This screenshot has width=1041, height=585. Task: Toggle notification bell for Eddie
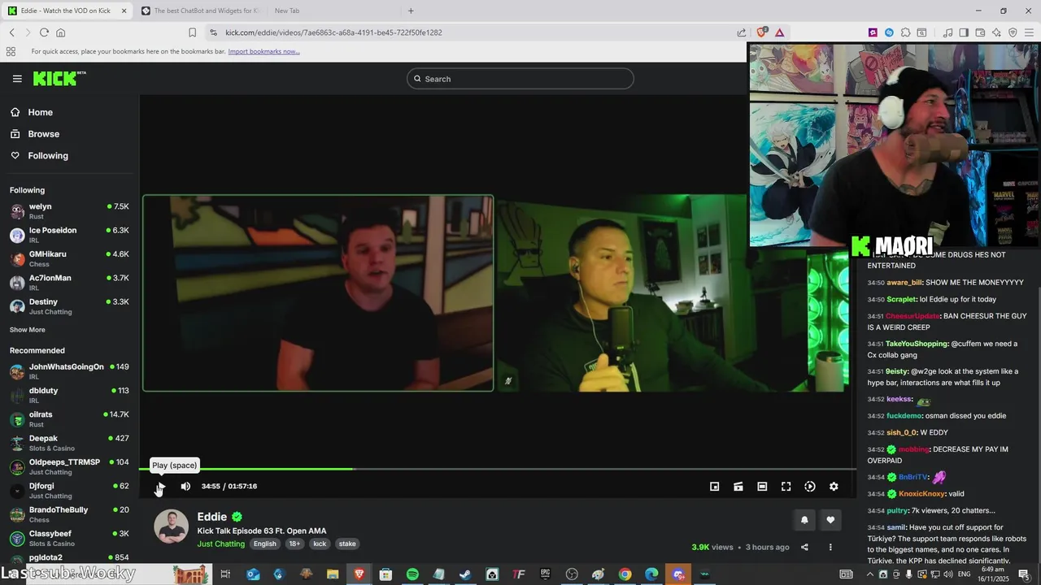click(x=804, y=520)
